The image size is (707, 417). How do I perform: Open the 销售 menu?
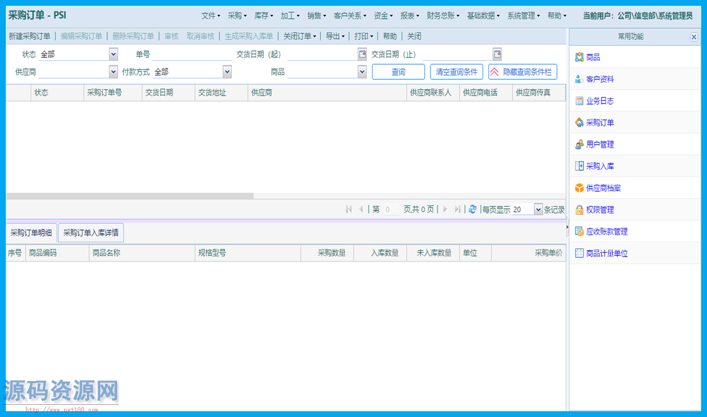(x=317, y=16)
